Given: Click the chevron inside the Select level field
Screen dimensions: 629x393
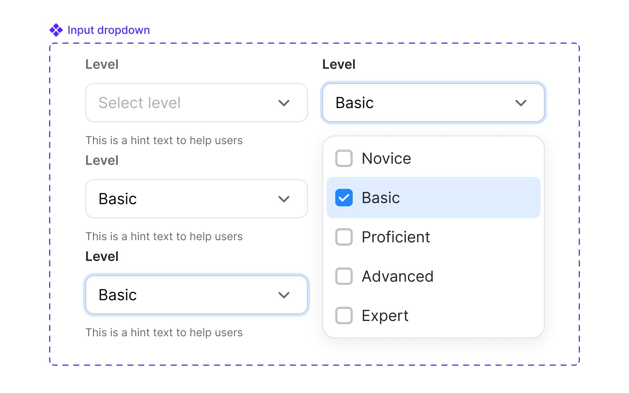Looking at the screenshot, I should (284, 103).
